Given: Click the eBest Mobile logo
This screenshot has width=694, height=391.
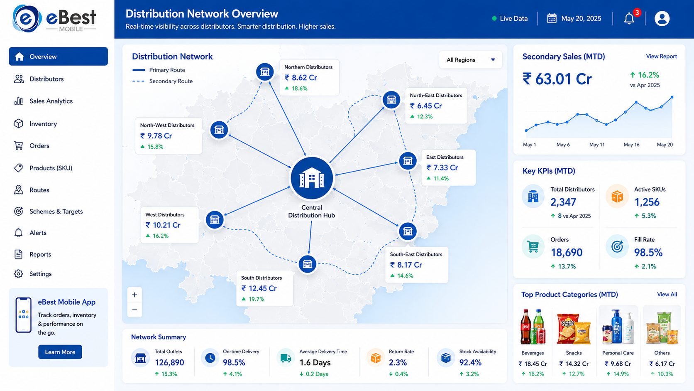Looking at the screenshot, I should coord(54,19).
